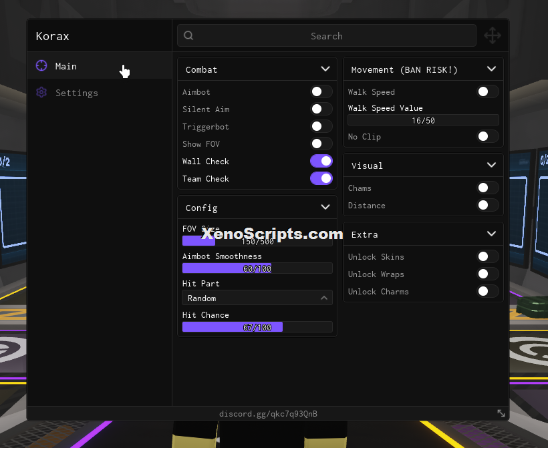Open the Settings tab

100,93
